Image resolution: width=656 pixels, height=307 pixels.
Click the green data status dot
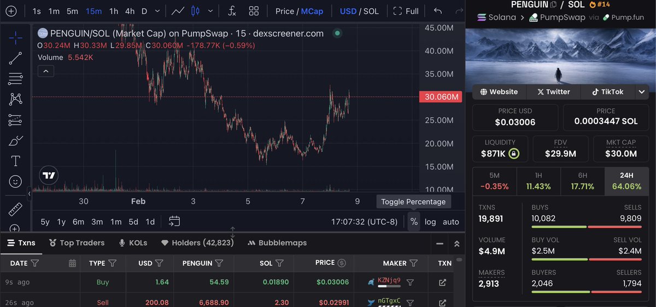coord(337,33)
